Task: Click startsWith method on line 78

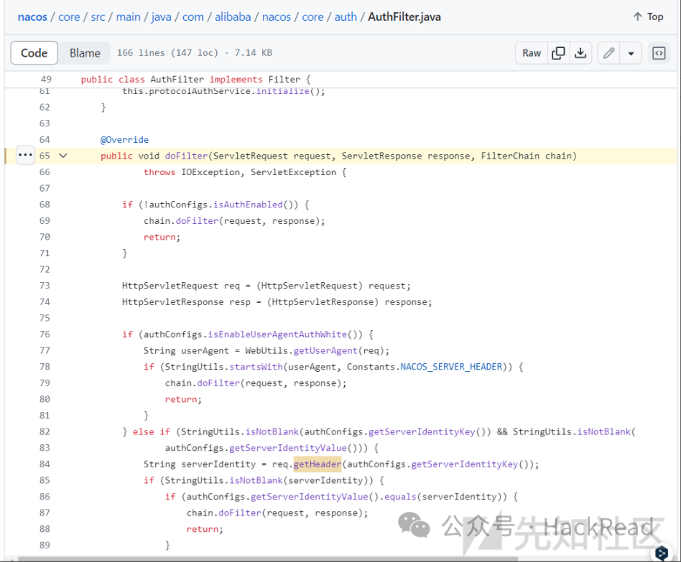Action: click(256, 367)
